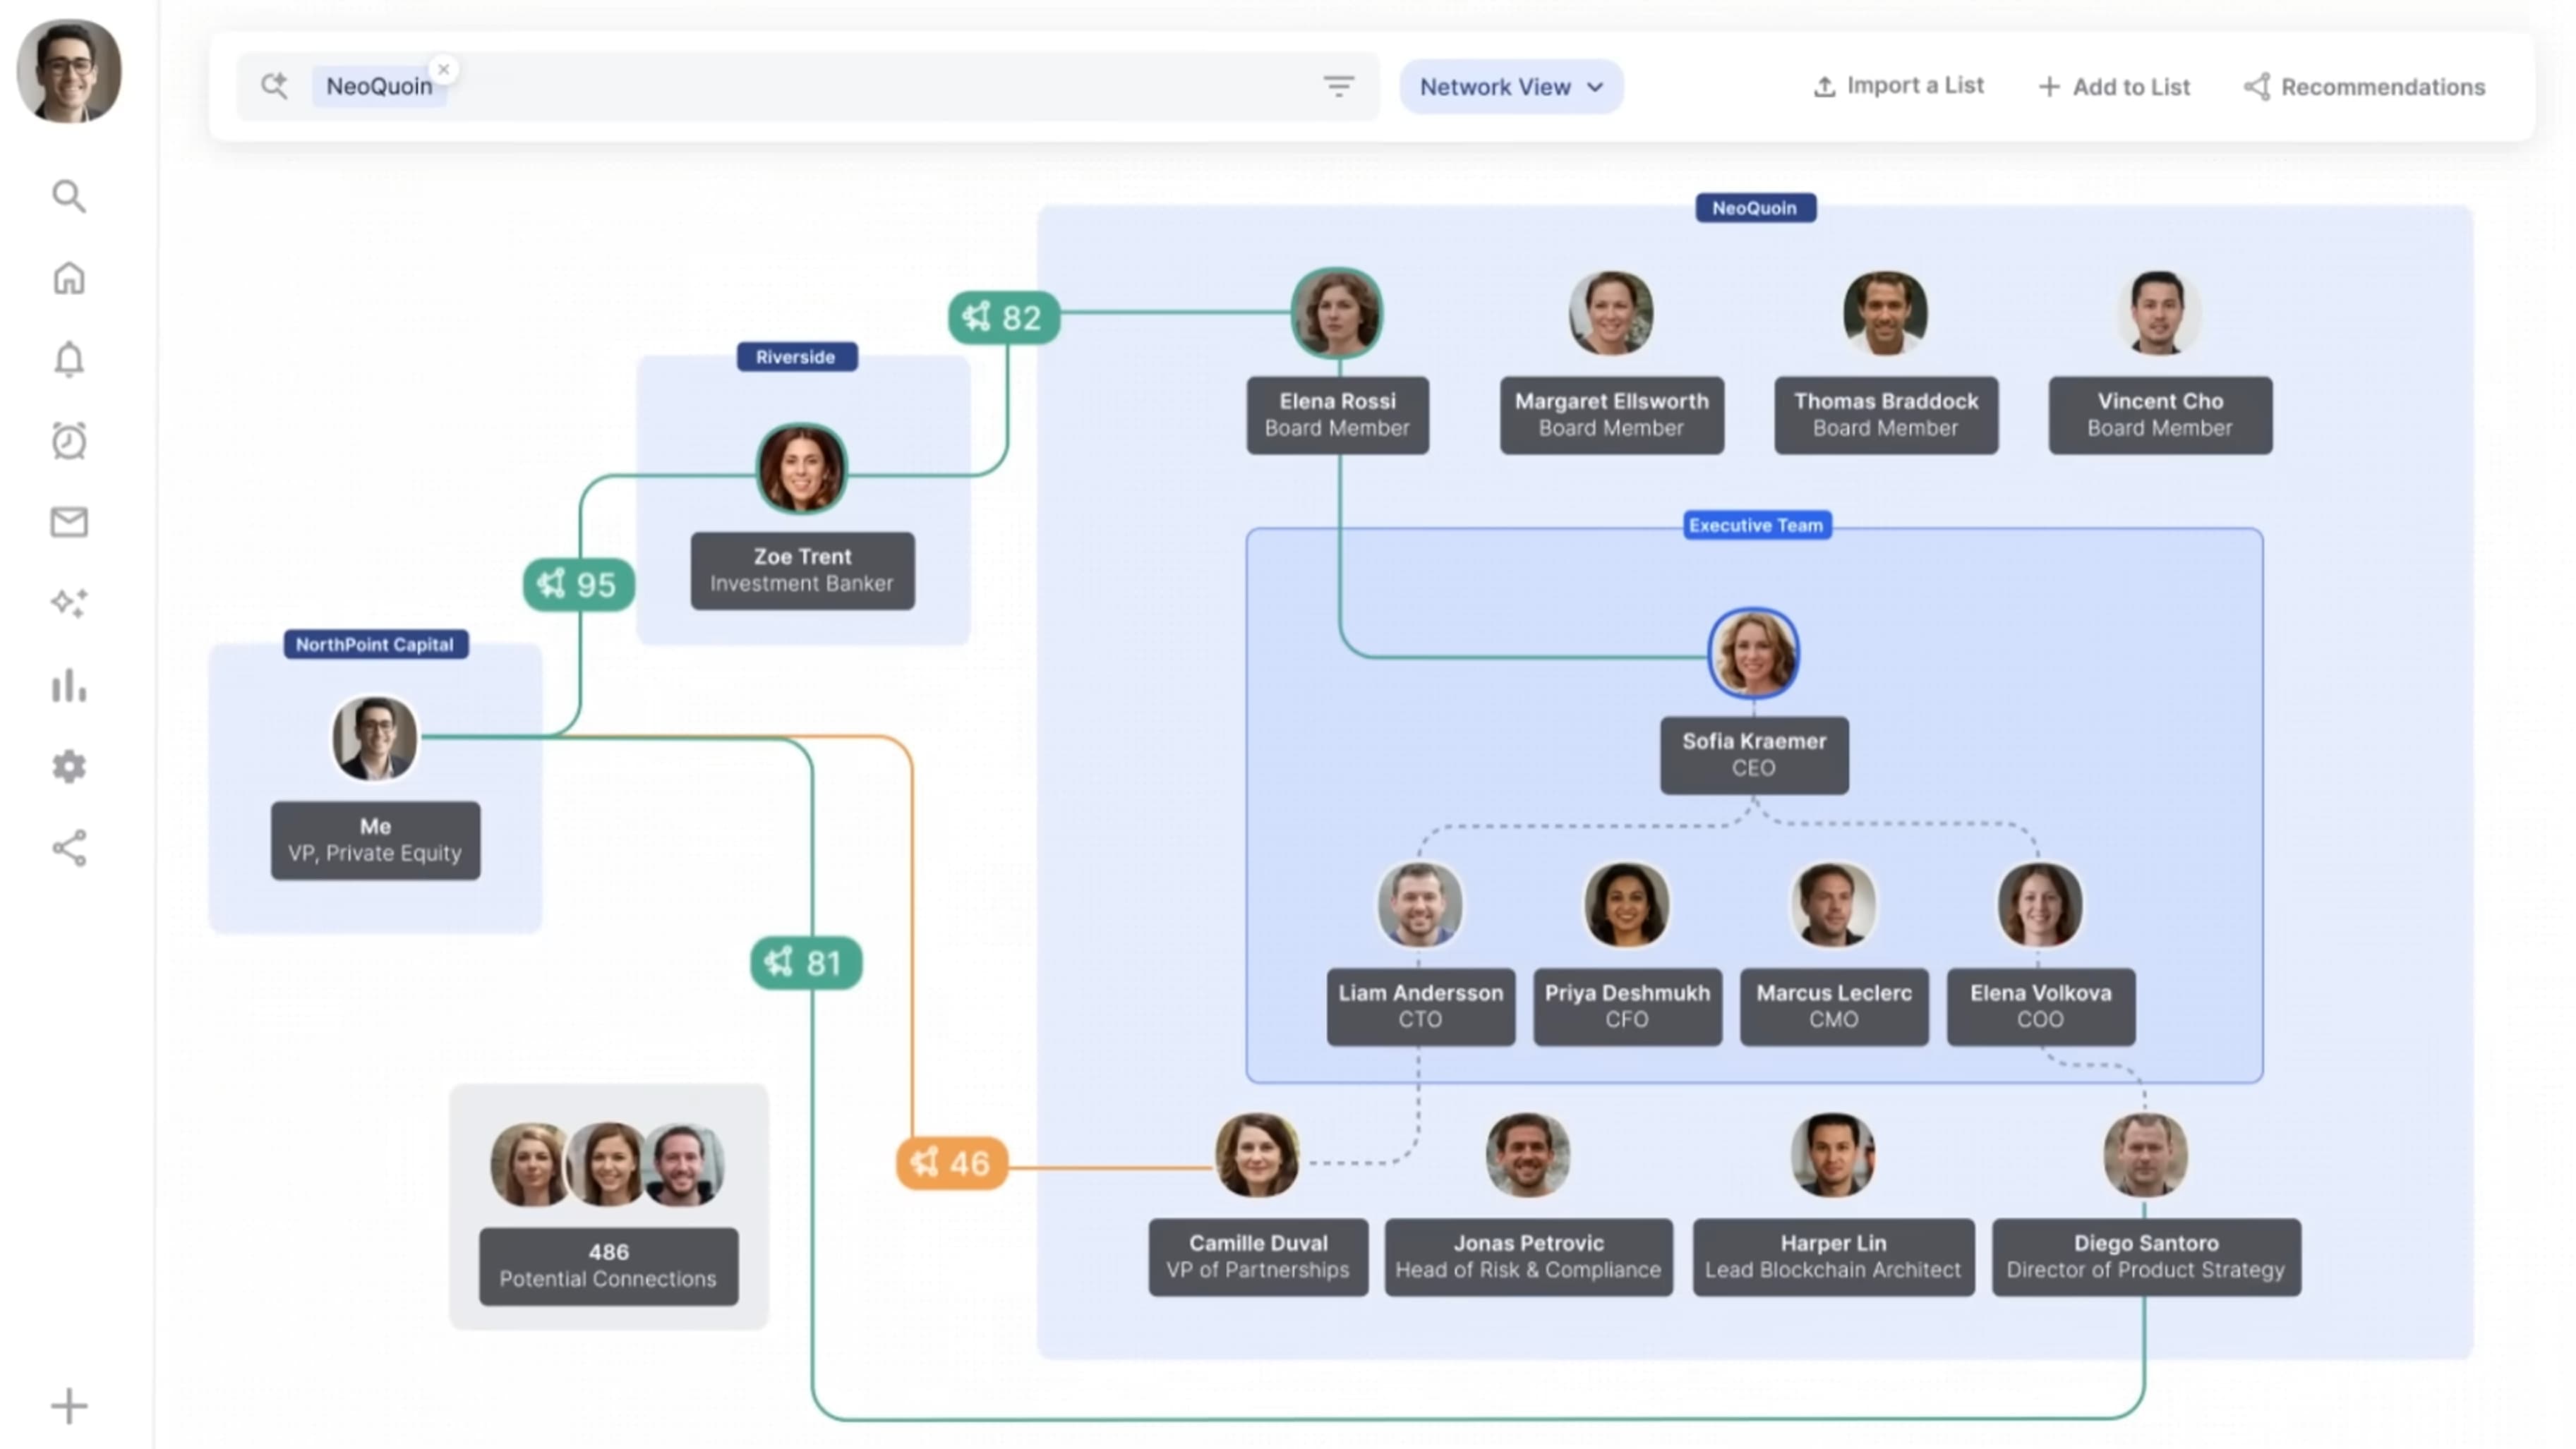The width and height of the screenshot is (2576, 1449).
Task: Click Import a List
Action: click(x=1897, y=86)
